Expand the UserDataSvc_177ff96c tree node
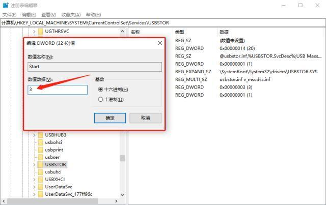The height and width of the screenshot is (205, 326). pyautogui.click(x=34, y=194)
